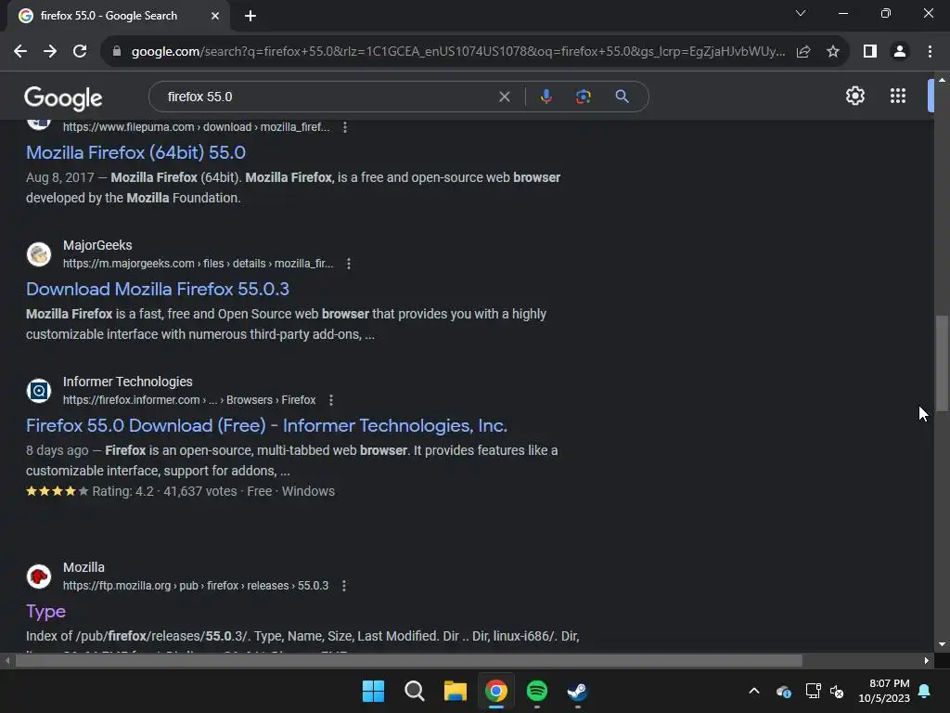Viewport: 950px width, 713px height.
Task: Open File Explorer from the taskbar
Action: pos(455,691)
